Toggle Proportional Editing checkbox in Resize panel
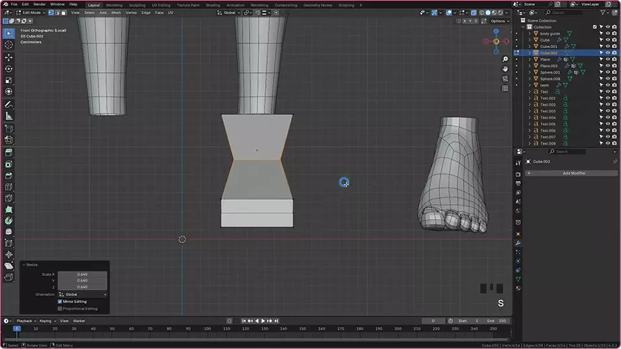621x349 pixels. coord(60,309)
